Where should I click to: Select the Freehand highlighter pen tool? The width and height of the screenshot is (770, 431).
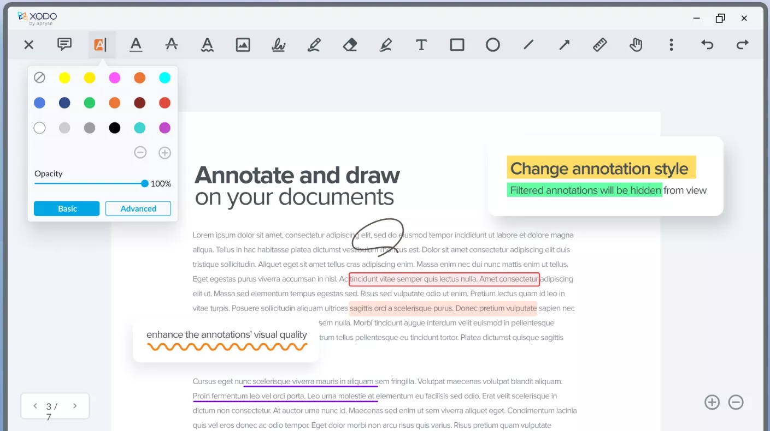(x=386, y=45)
